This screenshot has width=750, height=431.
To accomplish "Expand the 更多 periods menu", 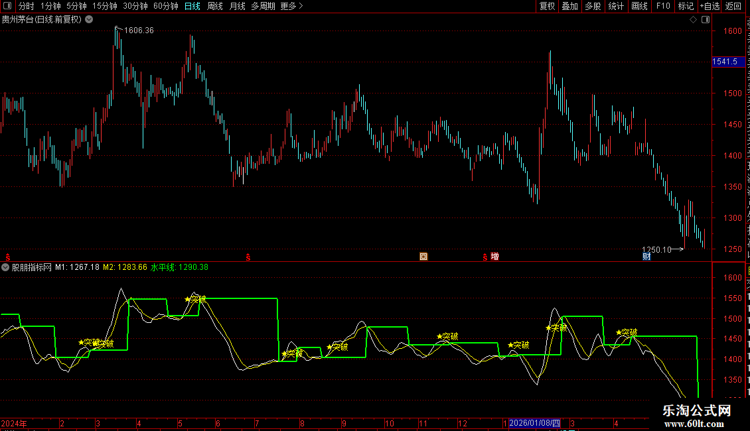I will (x=291, y=6).
